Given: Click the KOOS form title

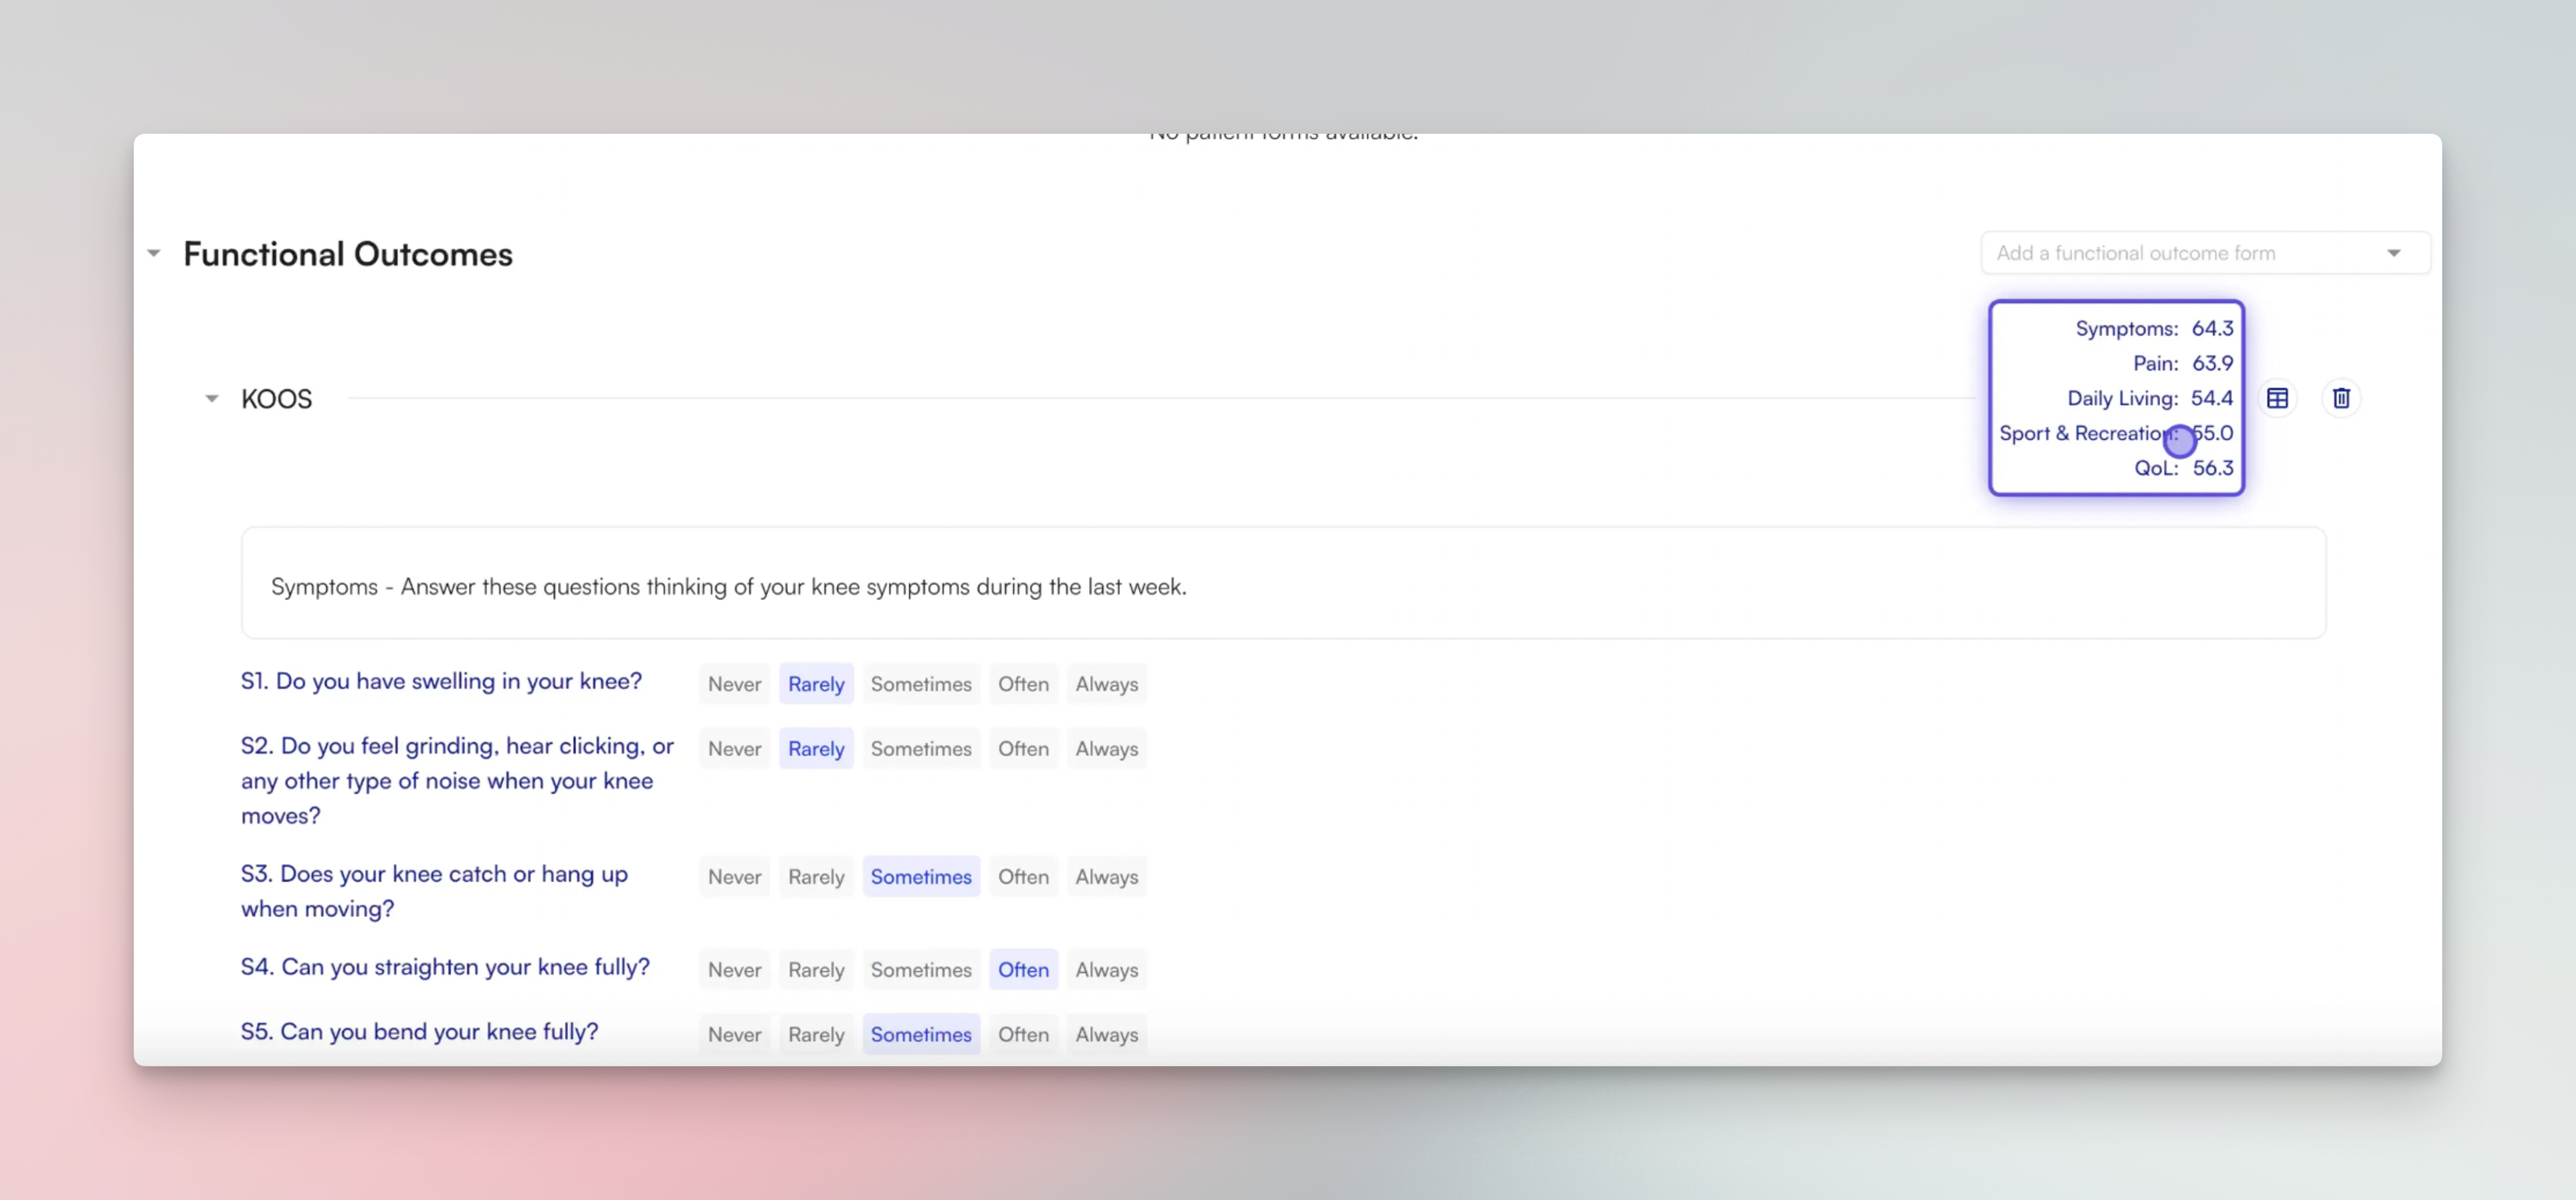Looking at the screenshot, I should (276, 399).
